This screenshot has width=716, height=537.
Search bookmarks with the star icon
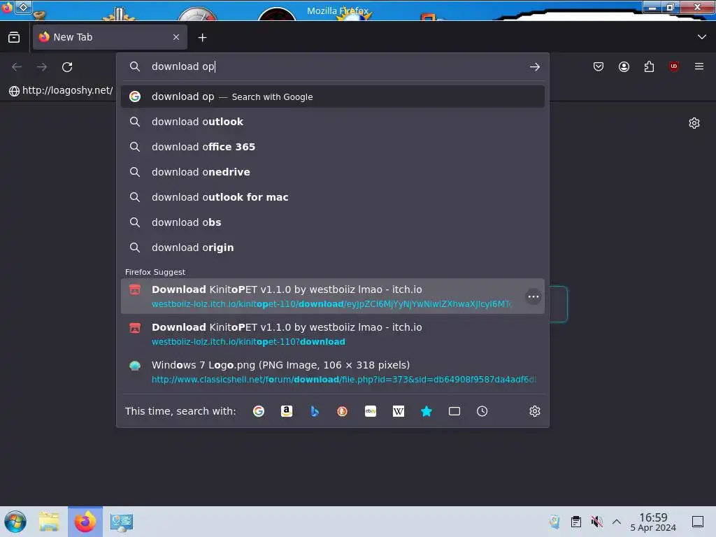coord(427,411)
